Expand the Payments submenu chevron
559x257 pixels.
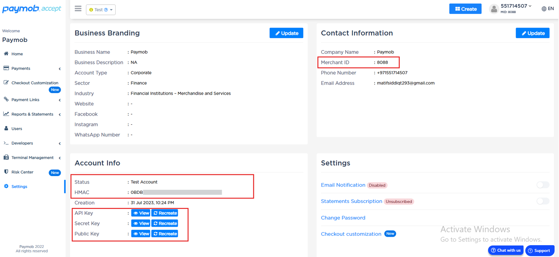tap(60, 69)
